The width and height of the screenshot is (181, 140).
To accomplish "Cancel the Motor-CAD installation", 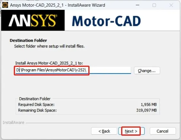I will coord(163,131).
